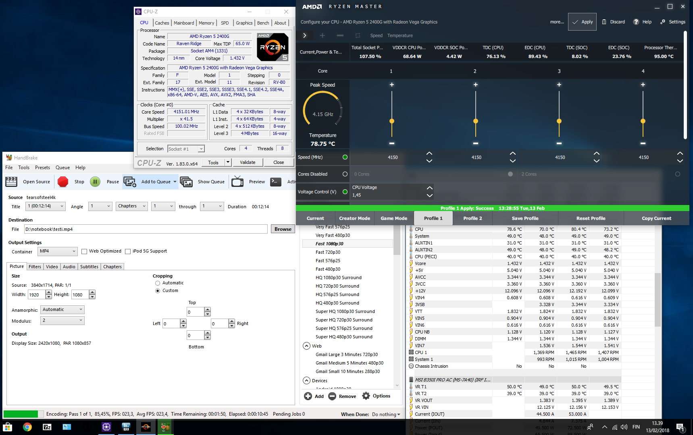Screen dimensions: 693x435
Task: Click Core 1 speed slider handle
Action: 392,121
